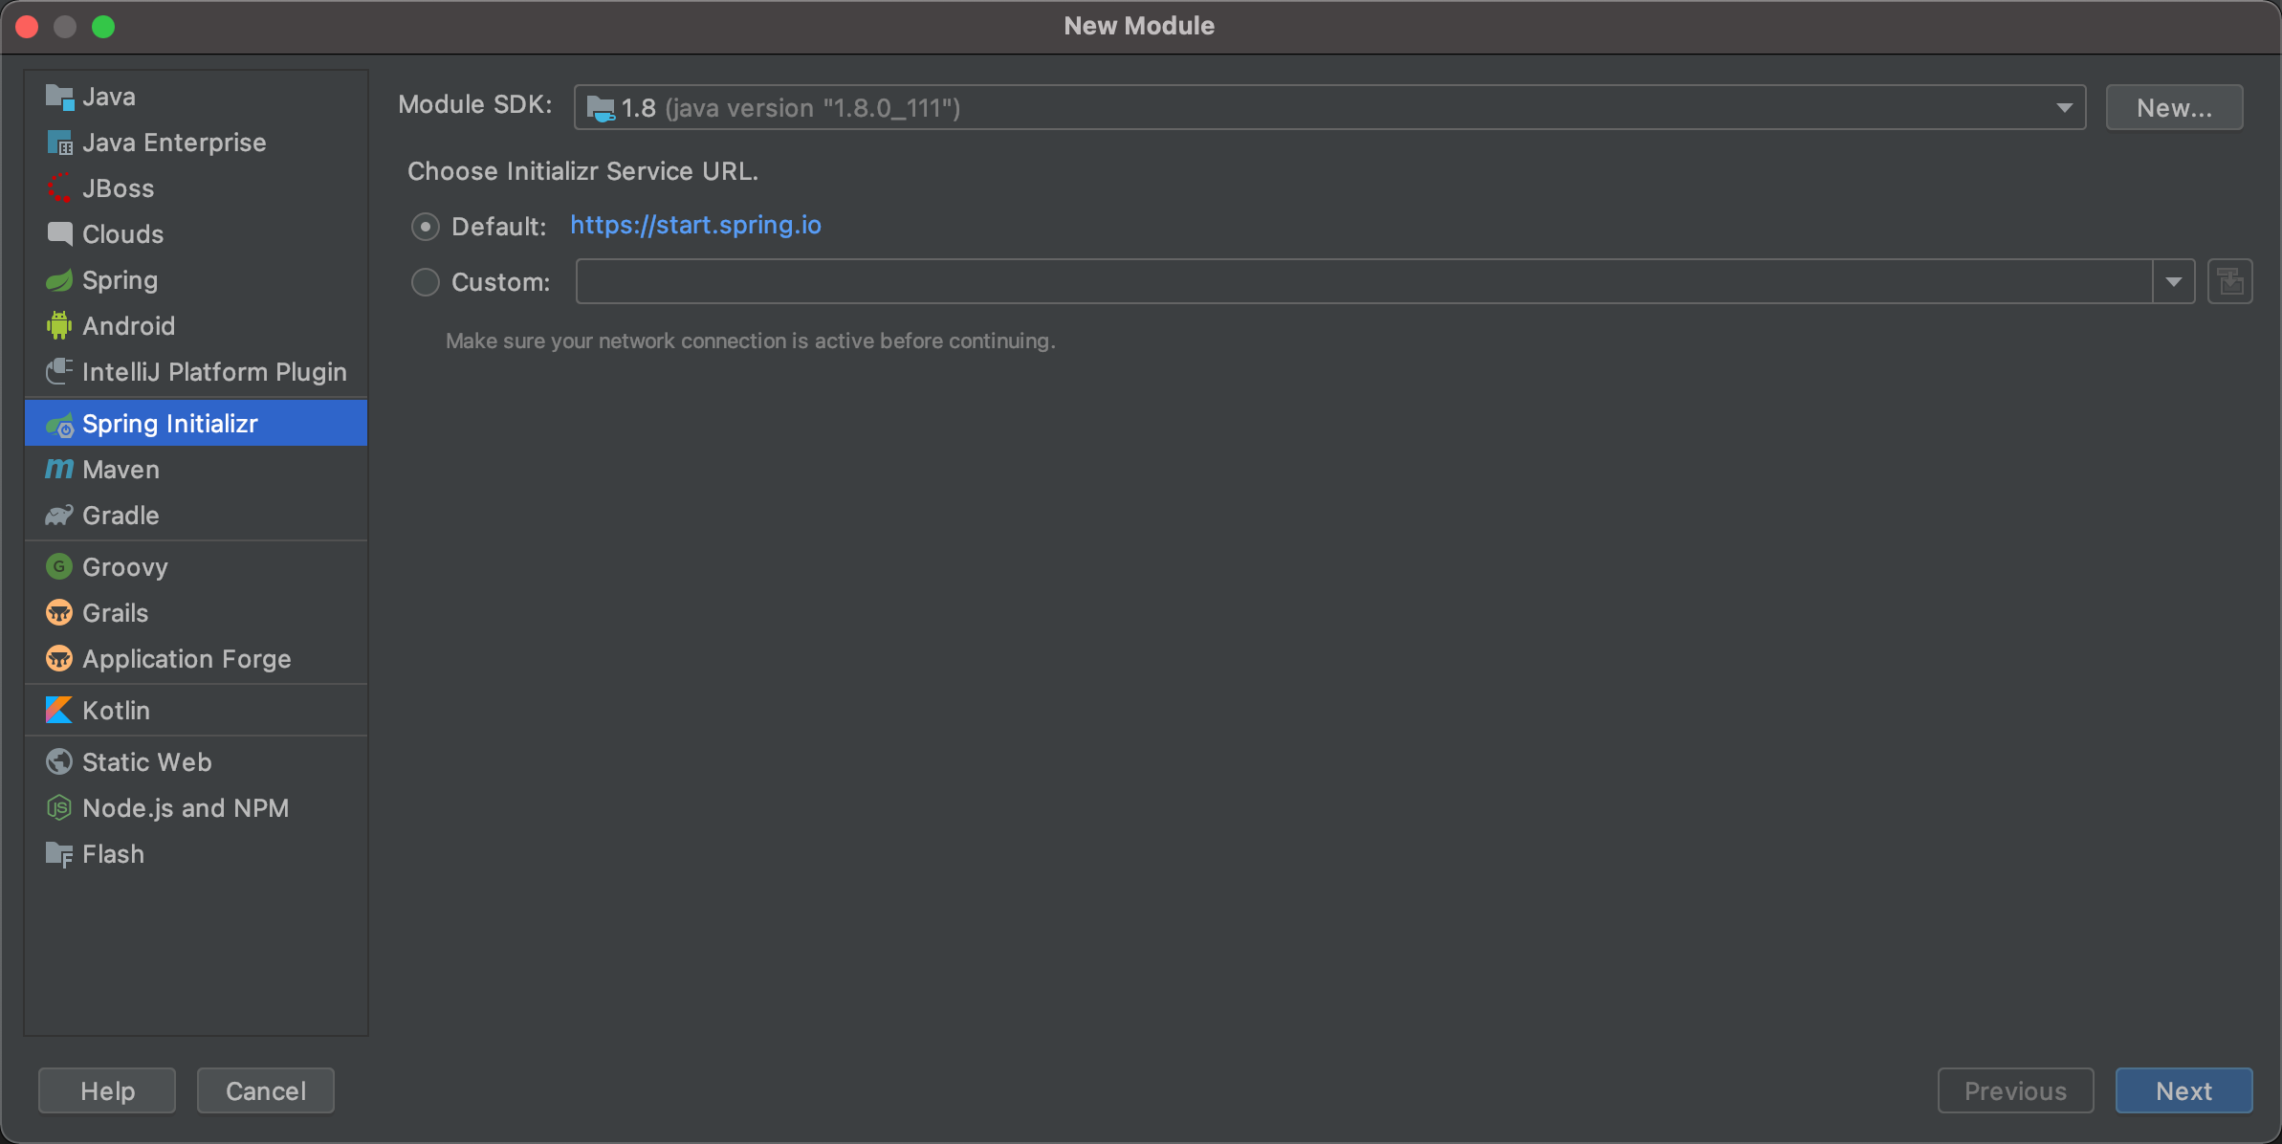Expand the Custom URL history dropdown arrow

(2174, 281)
